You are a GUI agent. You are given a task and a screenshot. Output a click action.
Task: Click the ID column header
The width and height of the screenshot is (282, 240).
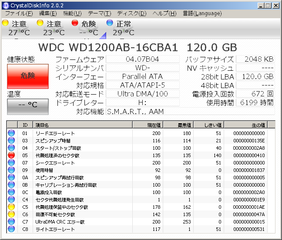pos(25,125)
